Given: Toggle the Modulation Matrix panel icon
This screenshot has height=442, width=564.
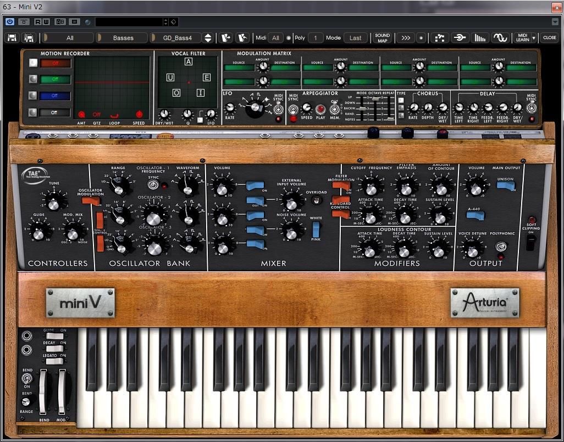Looking at the screenshot, I should click(440, 38).
